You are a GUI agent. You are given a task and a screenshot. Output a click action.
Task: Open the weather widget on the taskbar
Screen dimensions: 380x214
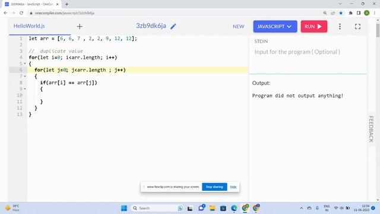click(12, 208)
